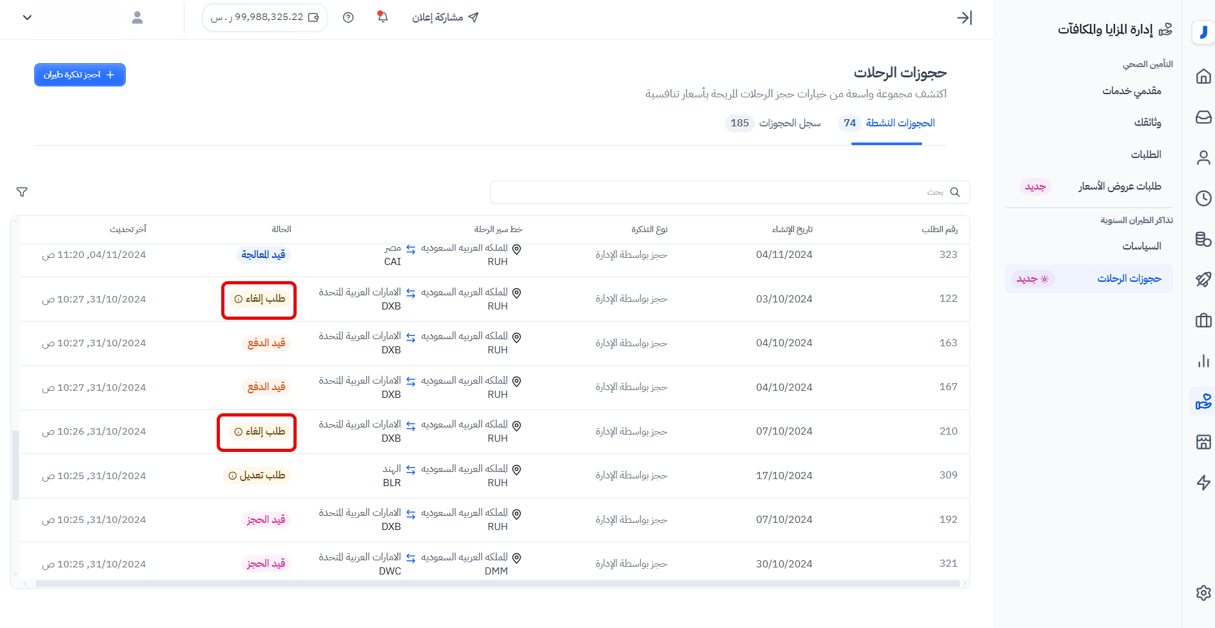Click the home icon in sidebar
1215x628 pixels.
tap(1203, 76)
